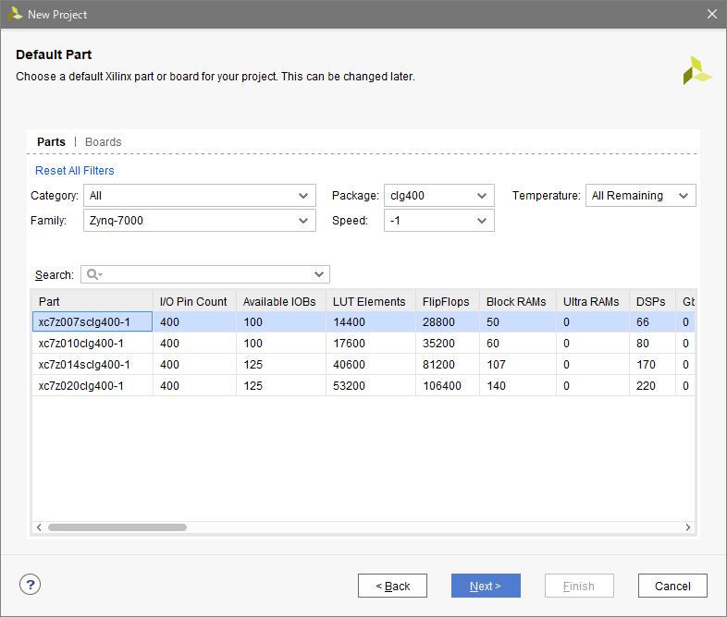This screenshot has width=727, height=617.
Task: Click FlipFlops value 106400
Action: tap(441, 385)
